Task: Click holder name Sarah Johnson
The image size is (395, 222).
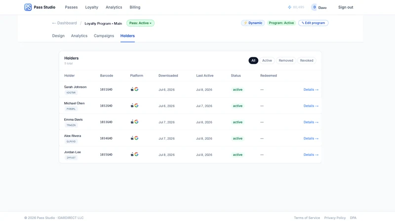Action: point(76,87)
